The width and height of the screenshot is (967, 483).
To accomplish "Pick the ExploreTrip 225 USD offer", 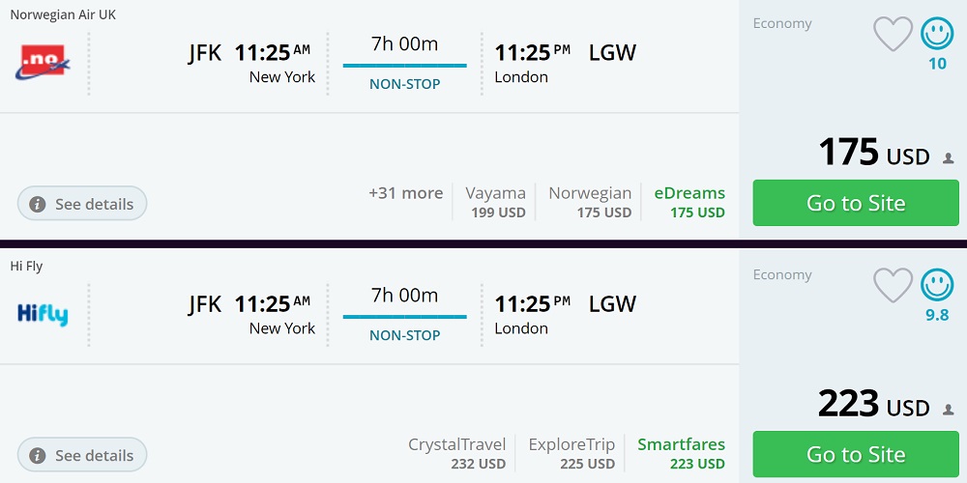I will [x=571, y=453].
